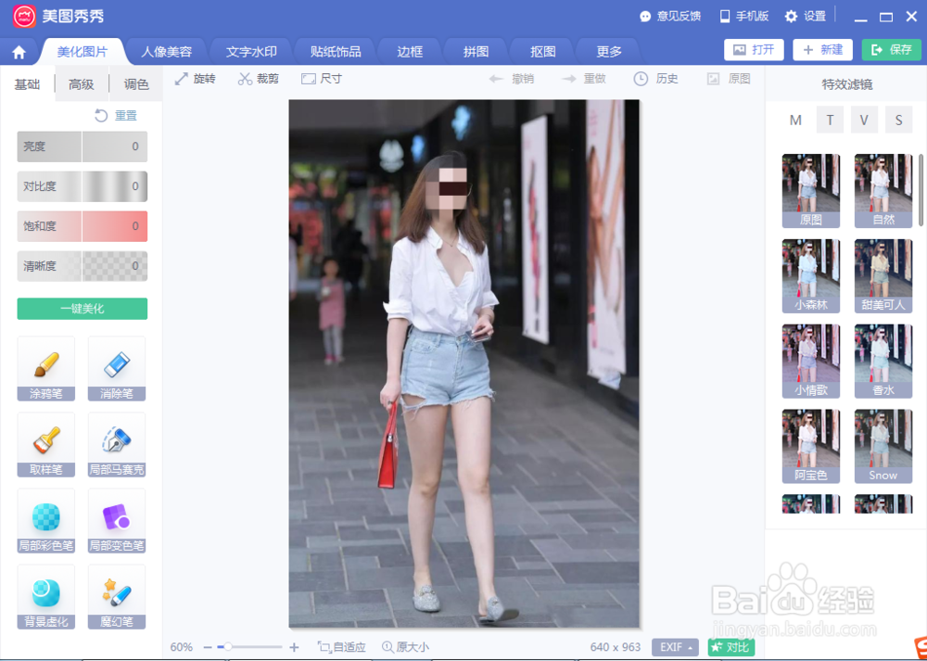Open the 背景虚化 background blur tool
927x661 pixels.
46,596
